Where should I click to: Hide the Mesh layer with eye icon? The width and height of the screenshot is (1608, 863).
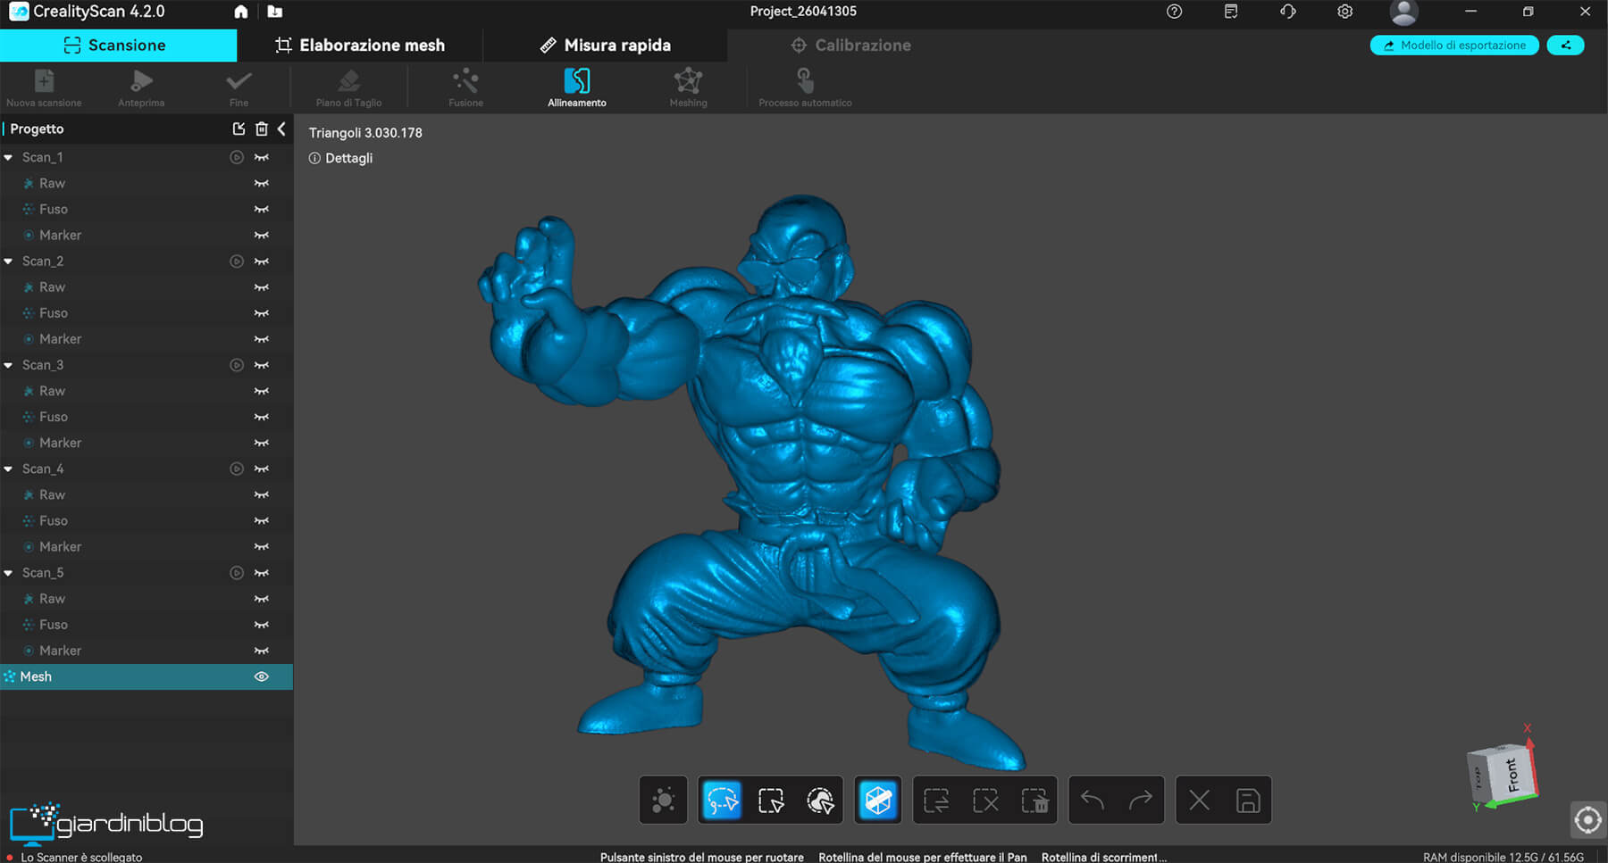tap(262, 676)
